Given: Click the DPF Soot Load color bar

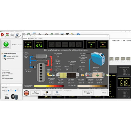Looking at the screenshot, I should click(92, 86).
